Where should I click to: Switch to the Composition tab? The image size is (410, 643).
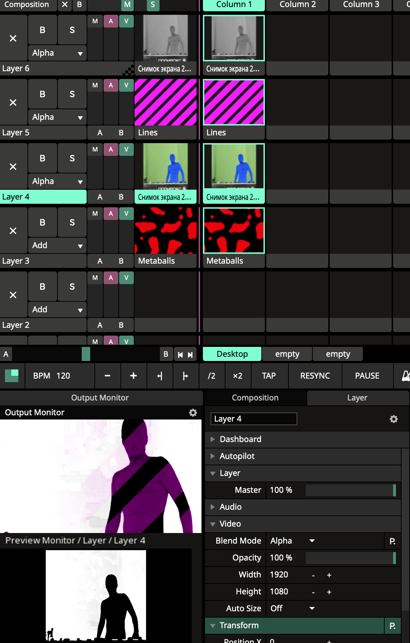pos(255,398)
